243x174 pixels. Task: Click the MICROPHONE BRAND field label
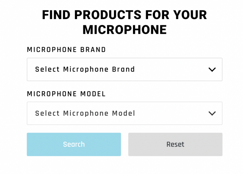(66, 50)
